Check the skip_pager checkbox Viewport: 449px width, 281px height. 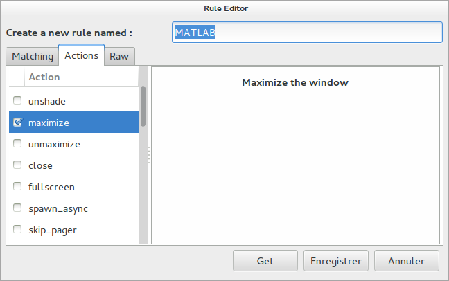click(x=18, y=230)
